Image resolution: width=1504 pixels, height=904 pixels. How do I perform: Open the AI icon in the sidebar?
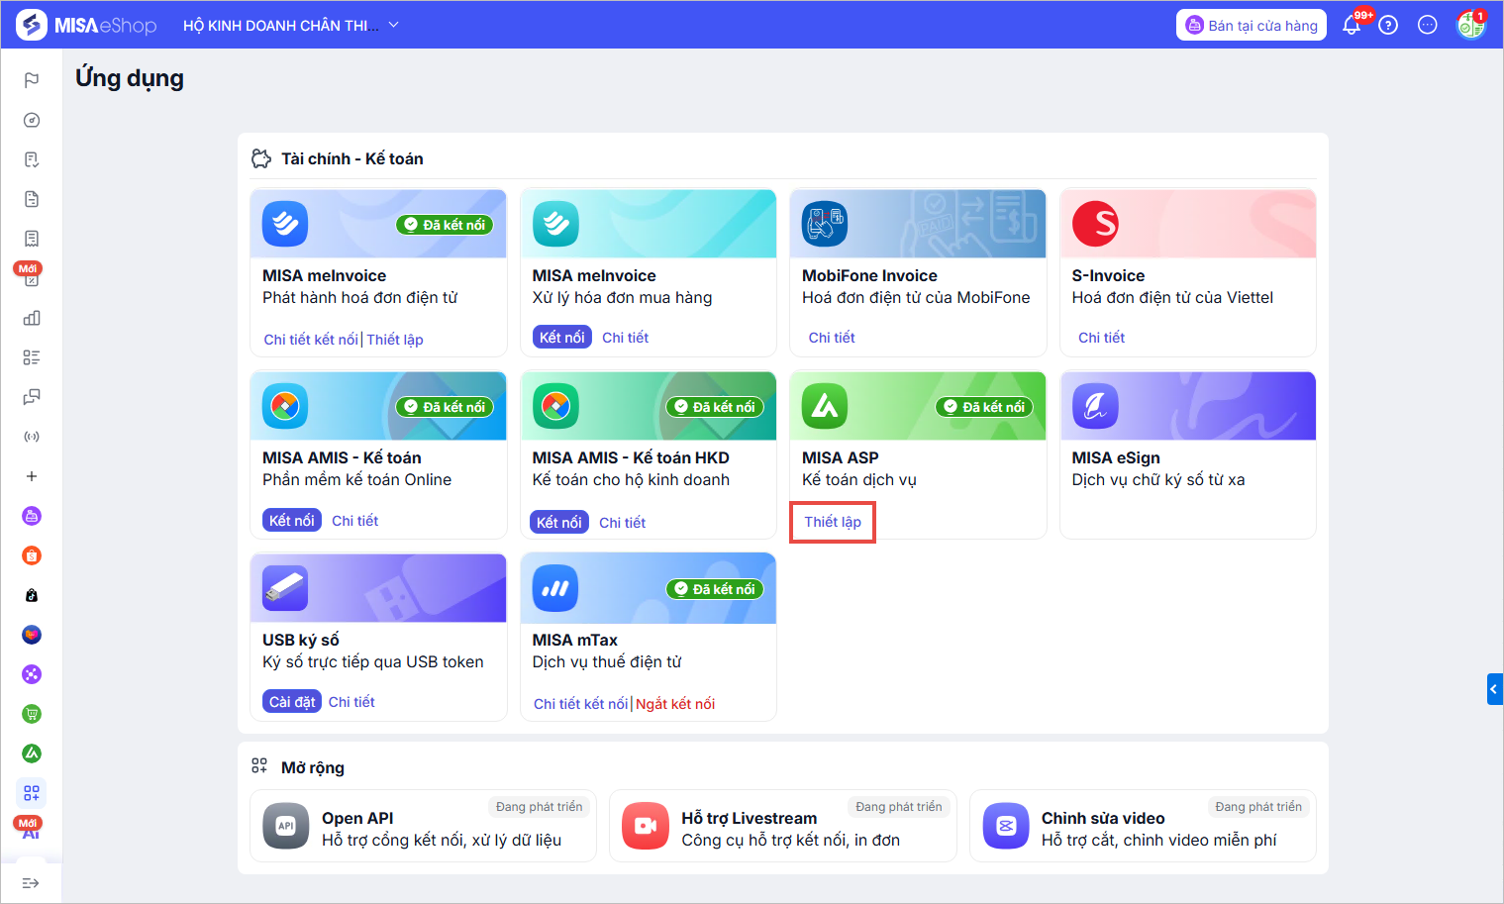(32, 833)
